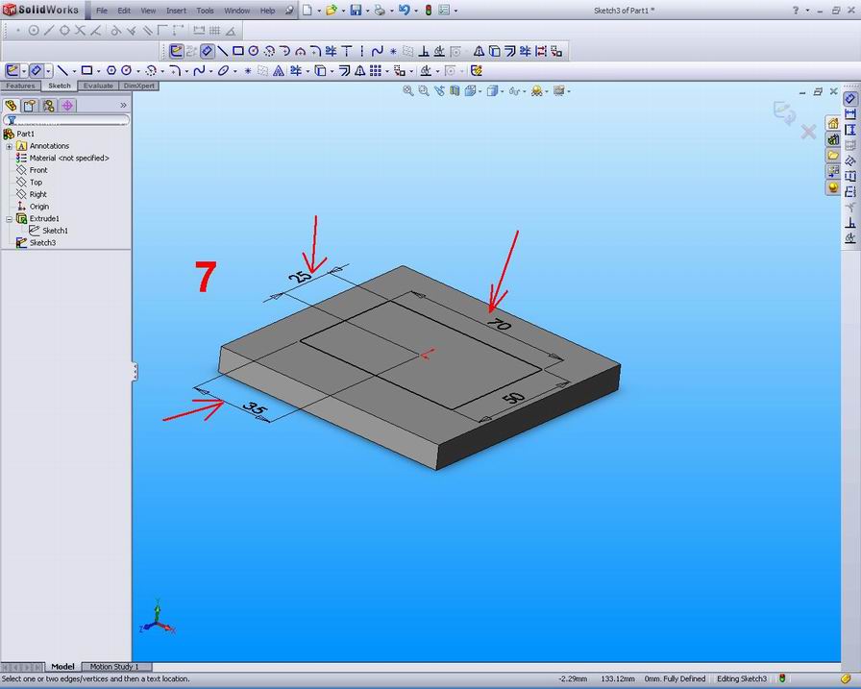861x689 pixels.
Task: Expand the Annotations tree node
Action: pos(9,145)
